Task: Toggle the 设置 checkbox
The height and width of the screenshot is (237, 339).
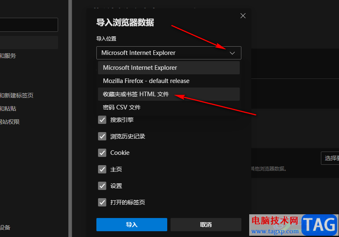Action: [102, 186]
